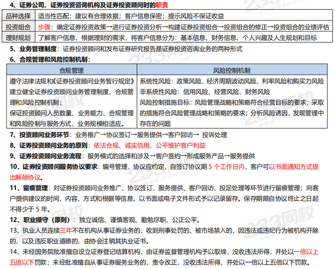Click the heading '10、证券投资顾问服务协议要求'
The image size is (335, 268).
[54, 167]
